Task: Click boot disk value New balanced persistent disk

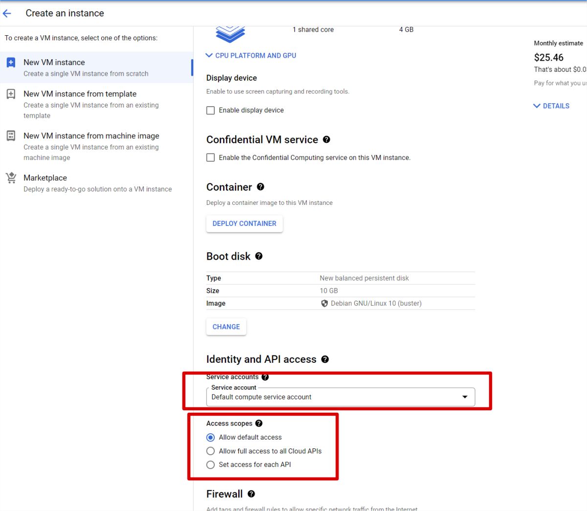Action: click(x=364, y=278)
